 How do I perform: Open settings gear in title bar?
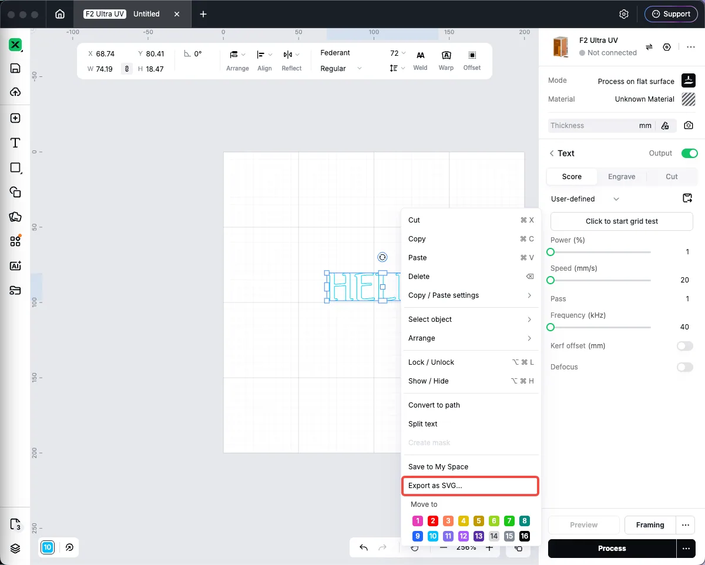coord(624,14)
